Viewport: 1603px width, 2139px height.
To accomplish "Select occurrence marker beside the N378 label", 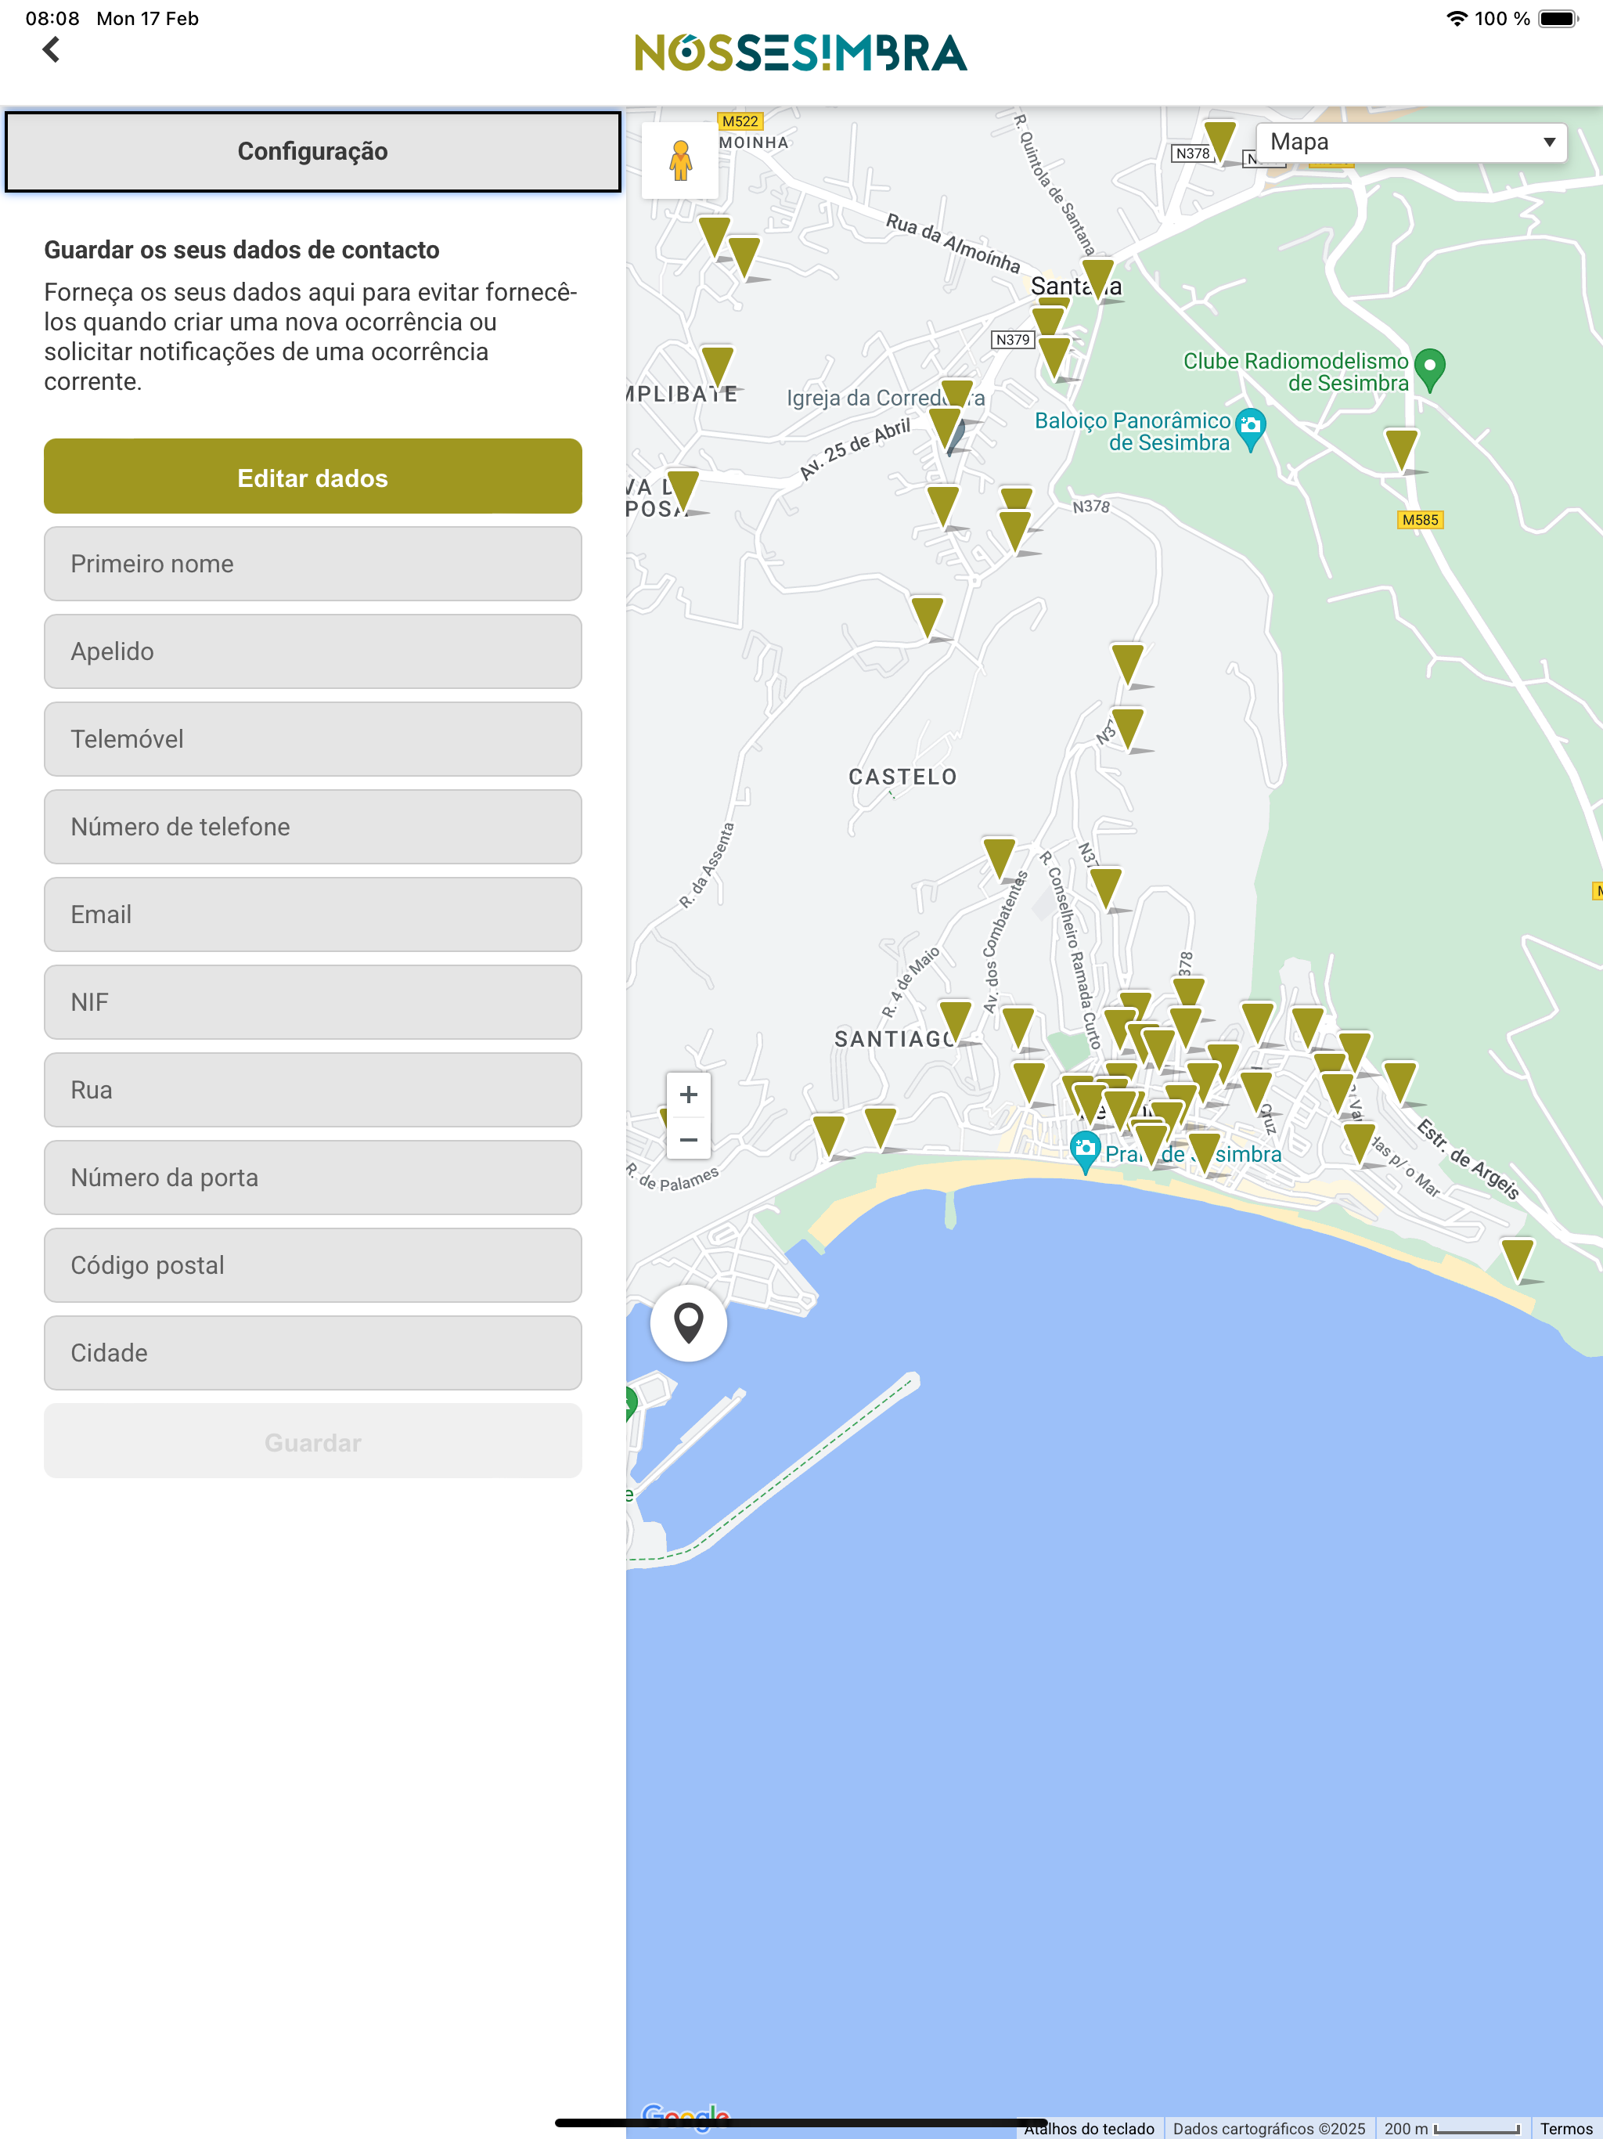I will click(1220, 142).
